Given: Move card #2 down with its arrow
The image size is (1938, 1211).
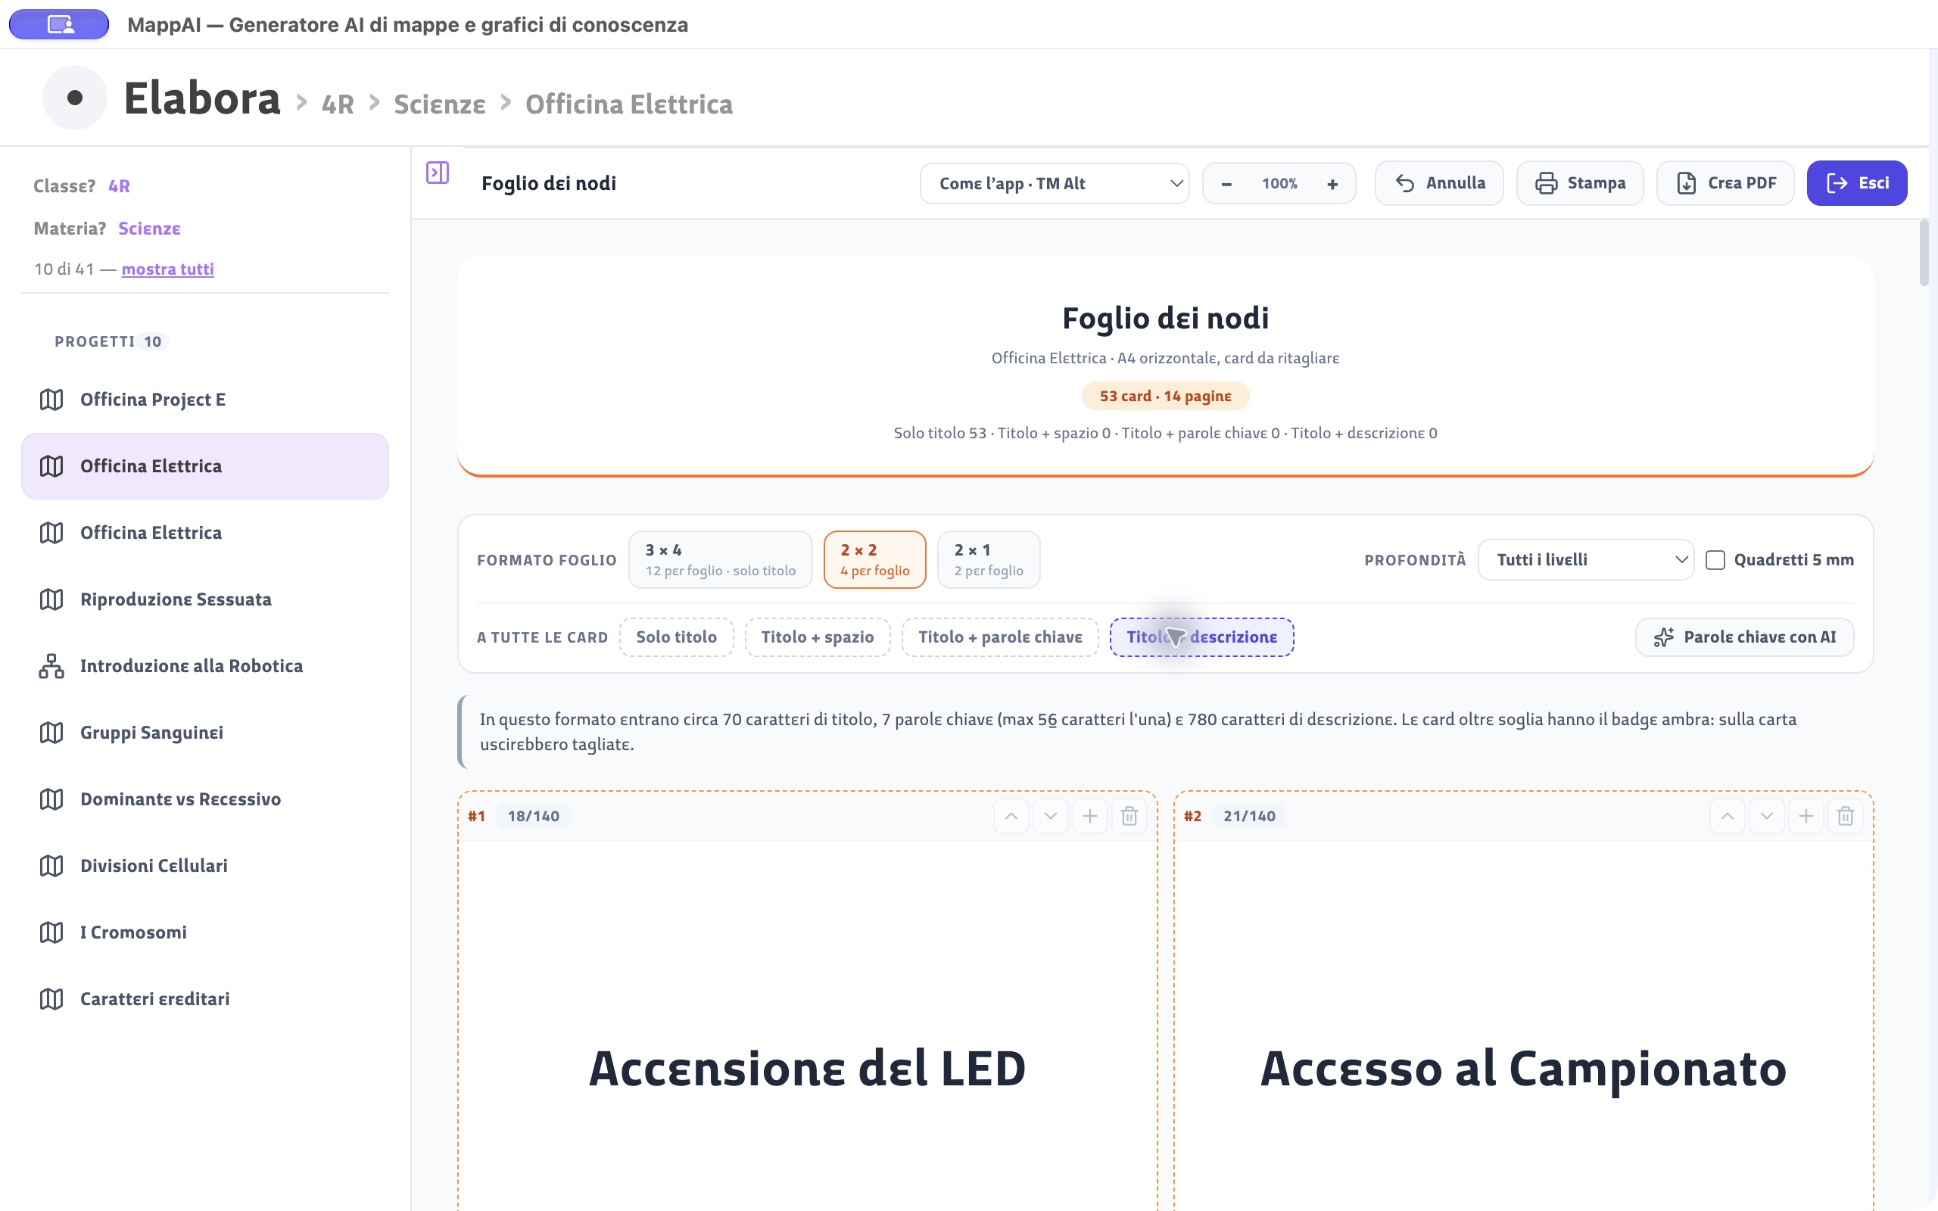Looking at the screenshot, I should click(1766, 816).
